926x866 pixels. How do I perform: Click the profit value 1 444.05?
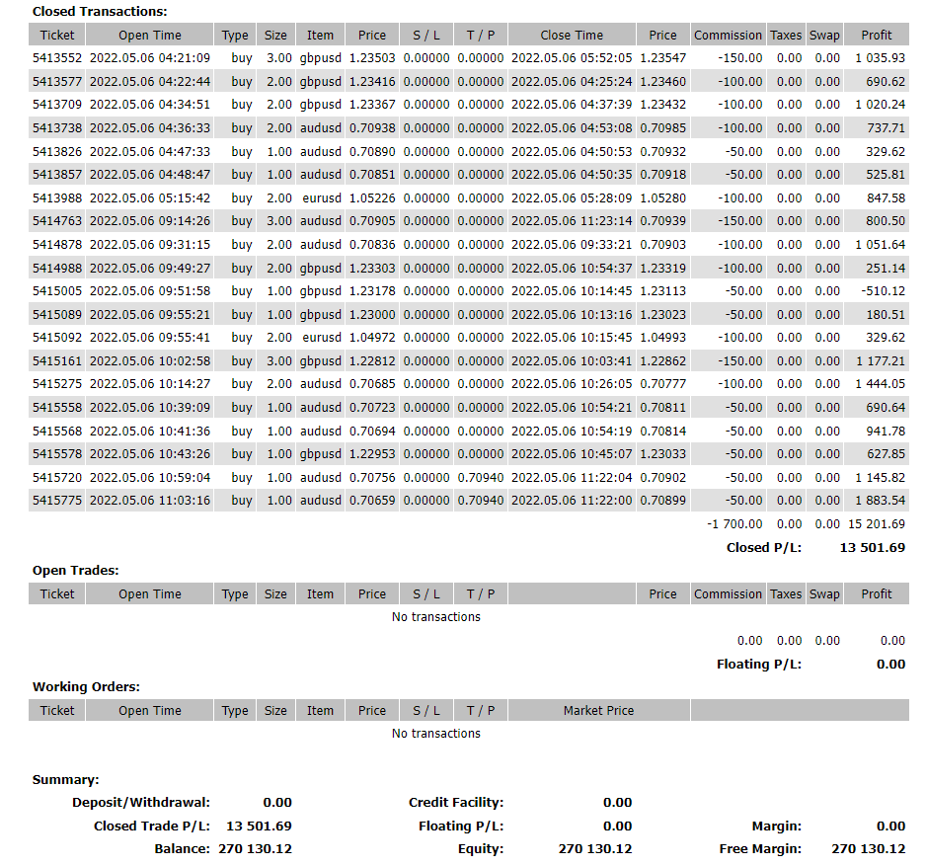(x=880, y=384)
